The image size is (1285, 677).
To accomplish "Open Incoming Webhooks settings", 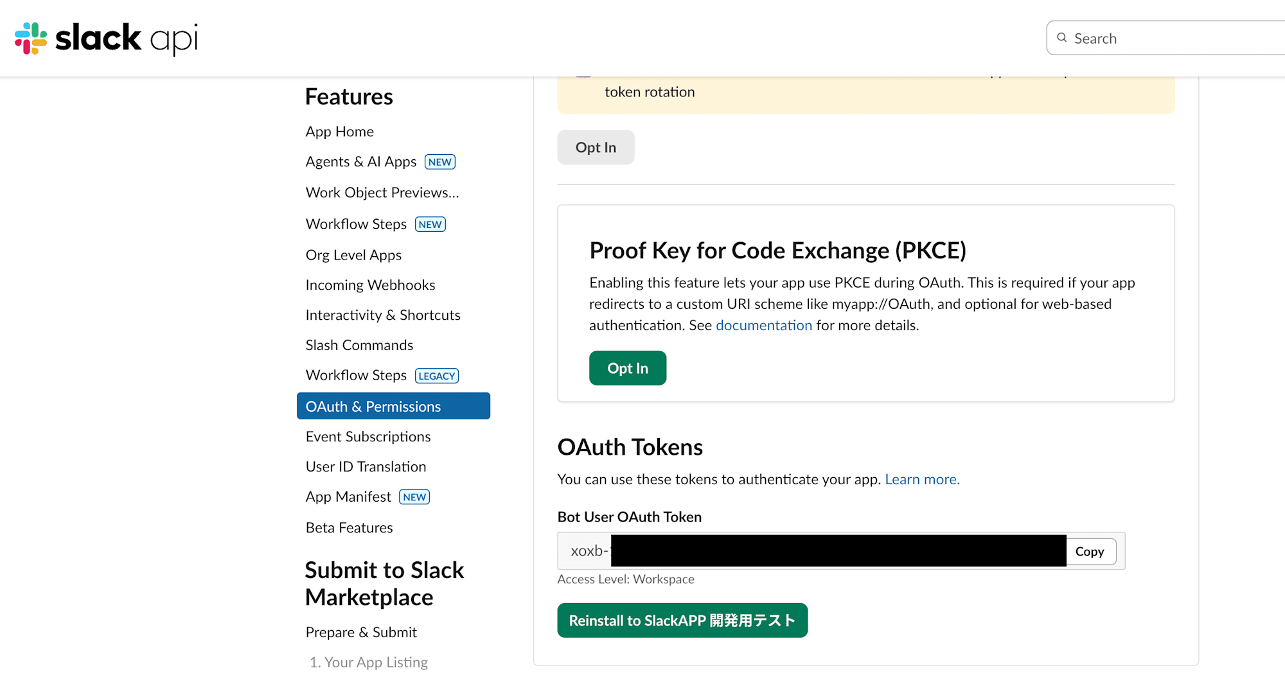I will click(370, 285).
